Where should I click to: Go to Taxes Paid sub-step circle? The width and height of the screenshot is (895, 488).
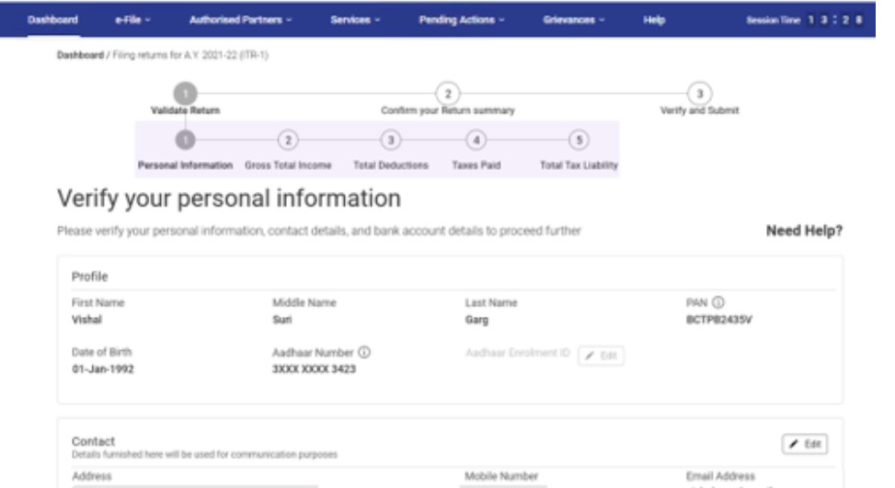(476, 141)
